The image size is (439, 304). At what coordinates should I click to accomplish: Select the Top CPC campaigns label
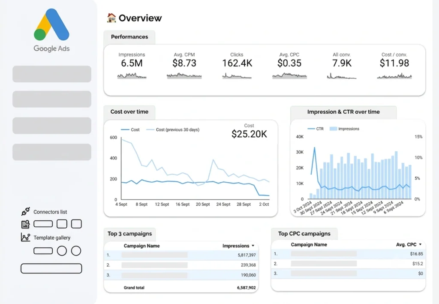click(x=304, y=233)
